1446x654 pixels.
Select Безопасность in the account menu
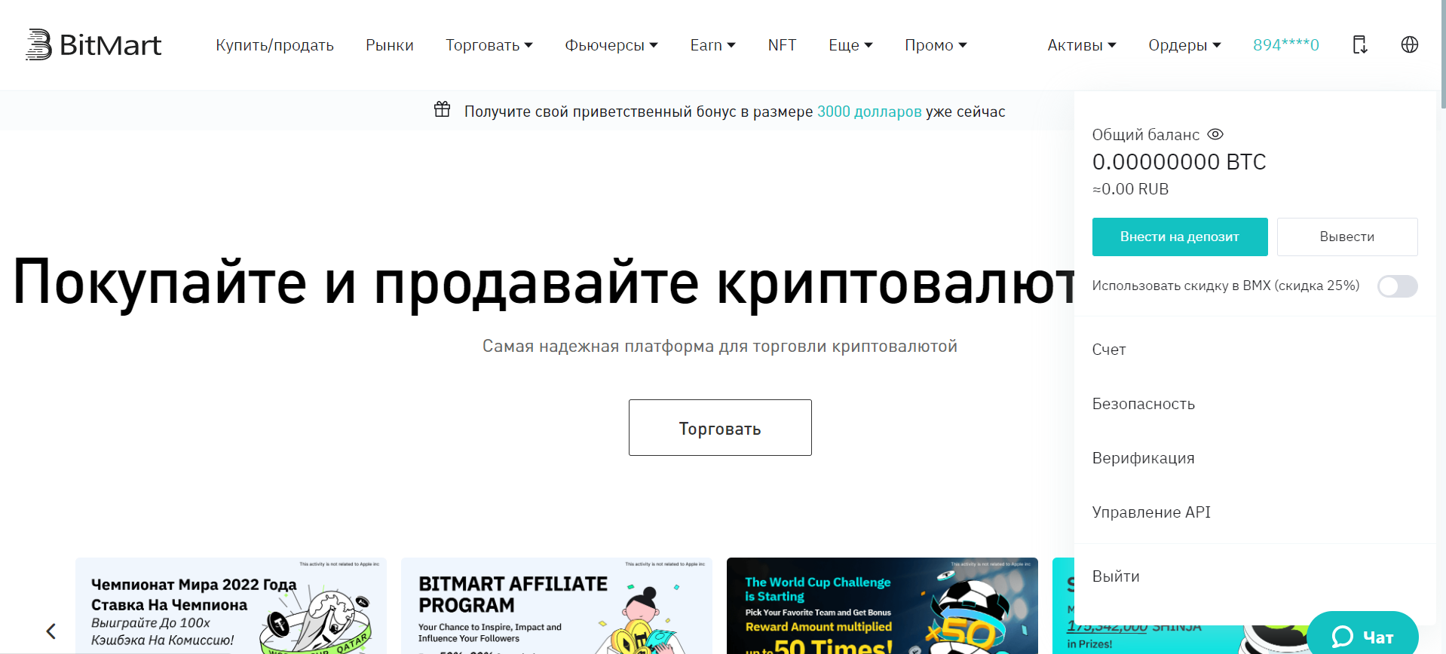[1144, 404]
